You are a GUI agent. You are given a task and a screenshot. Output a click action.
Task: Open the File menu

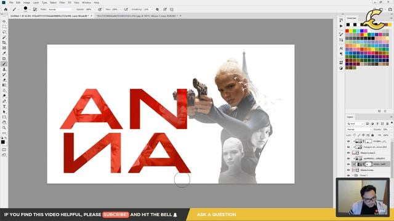click(11, 2)
